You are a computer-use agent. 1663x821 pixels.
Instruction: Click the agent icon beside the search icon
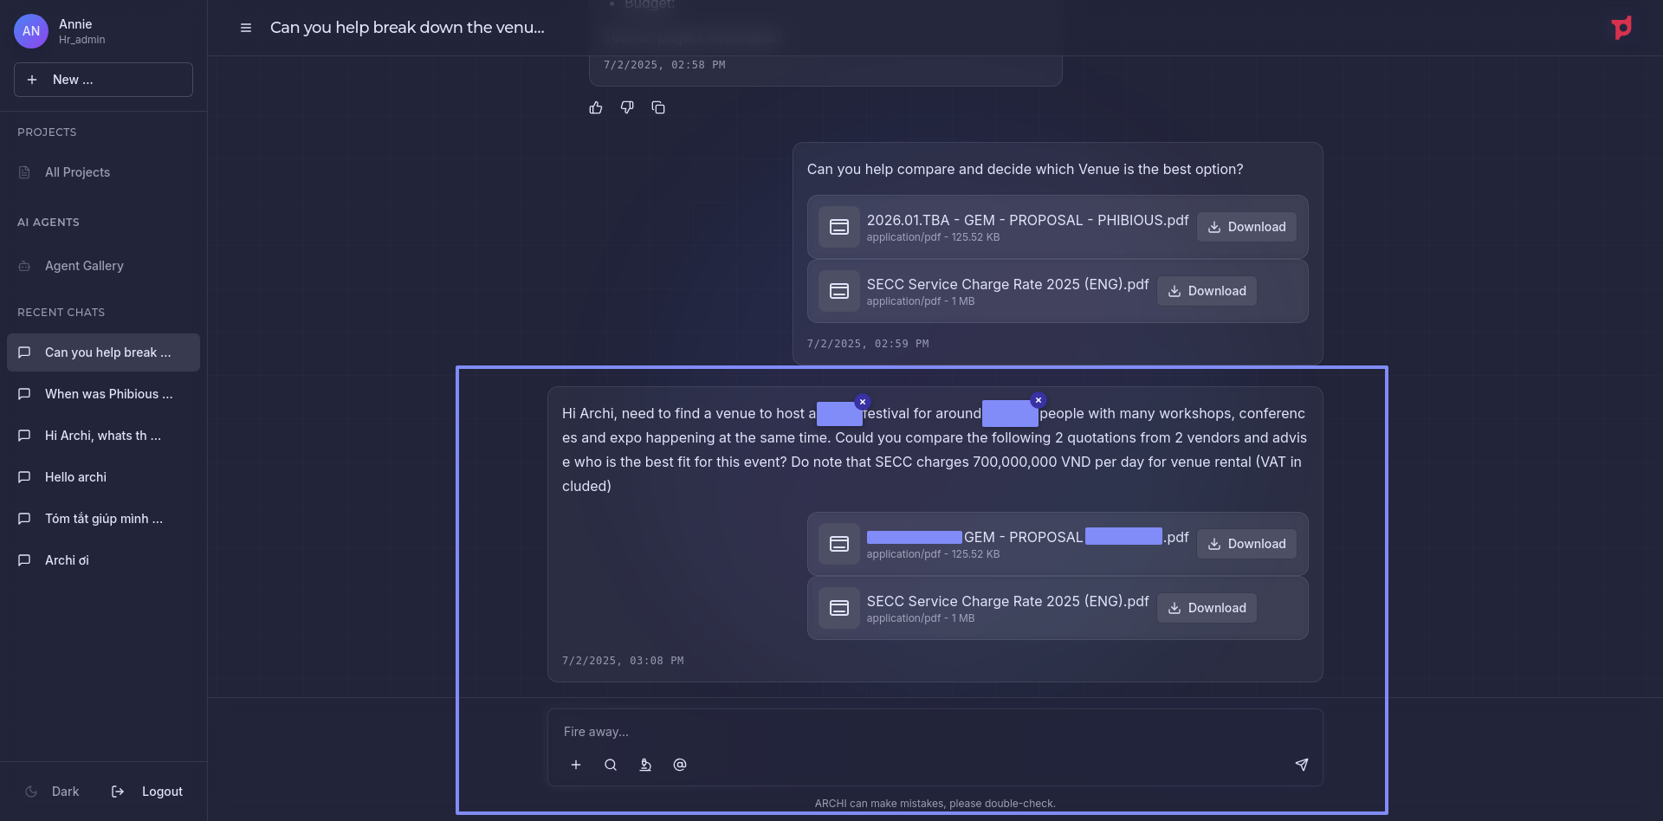click(x=645, y=765)
